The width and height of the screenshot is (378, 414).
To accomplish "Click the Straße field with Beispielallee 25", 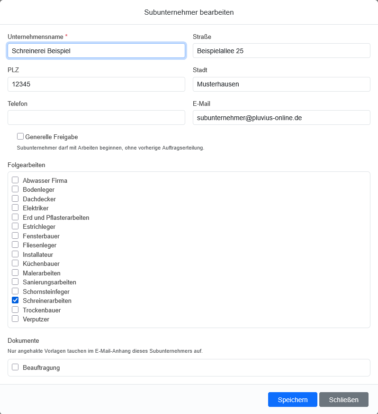I will point(281,51).
